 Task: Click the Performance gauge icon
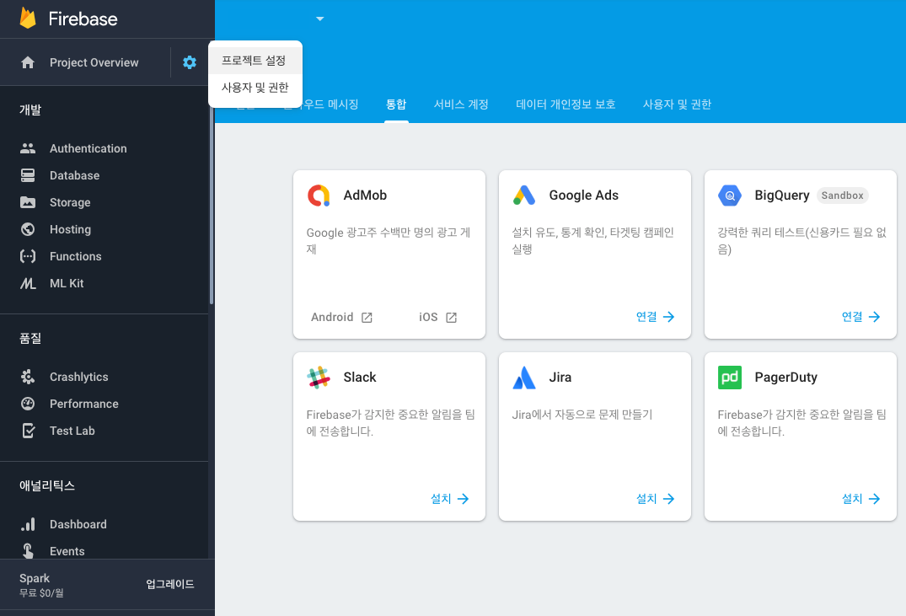[28, 404]
